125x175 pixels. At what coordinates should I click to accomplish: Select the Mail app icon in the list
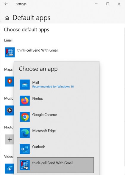(25, 85)
